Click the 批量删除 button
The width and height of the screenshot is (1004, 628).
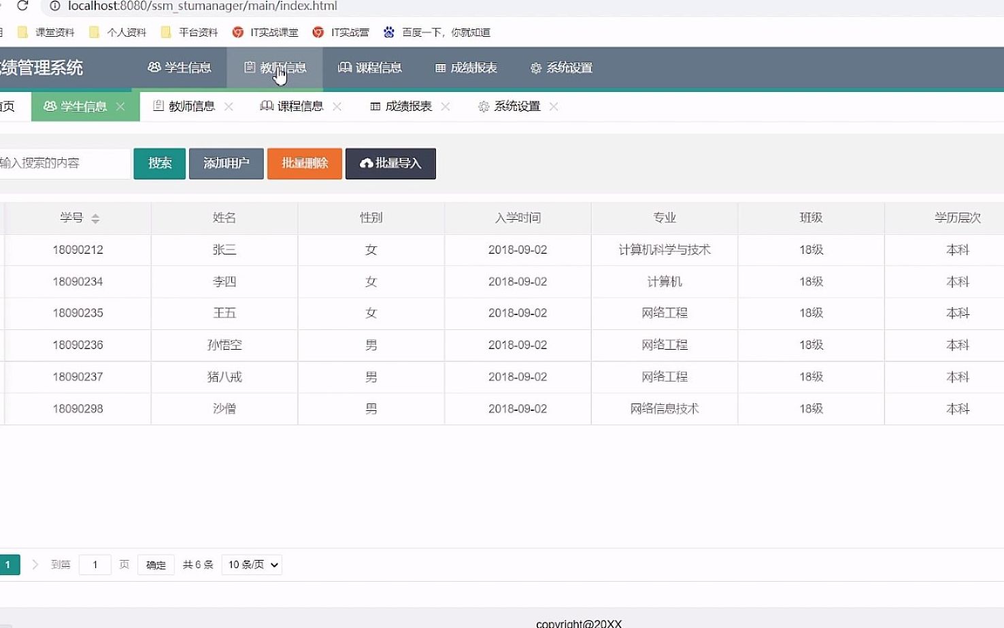coord(305,163)
